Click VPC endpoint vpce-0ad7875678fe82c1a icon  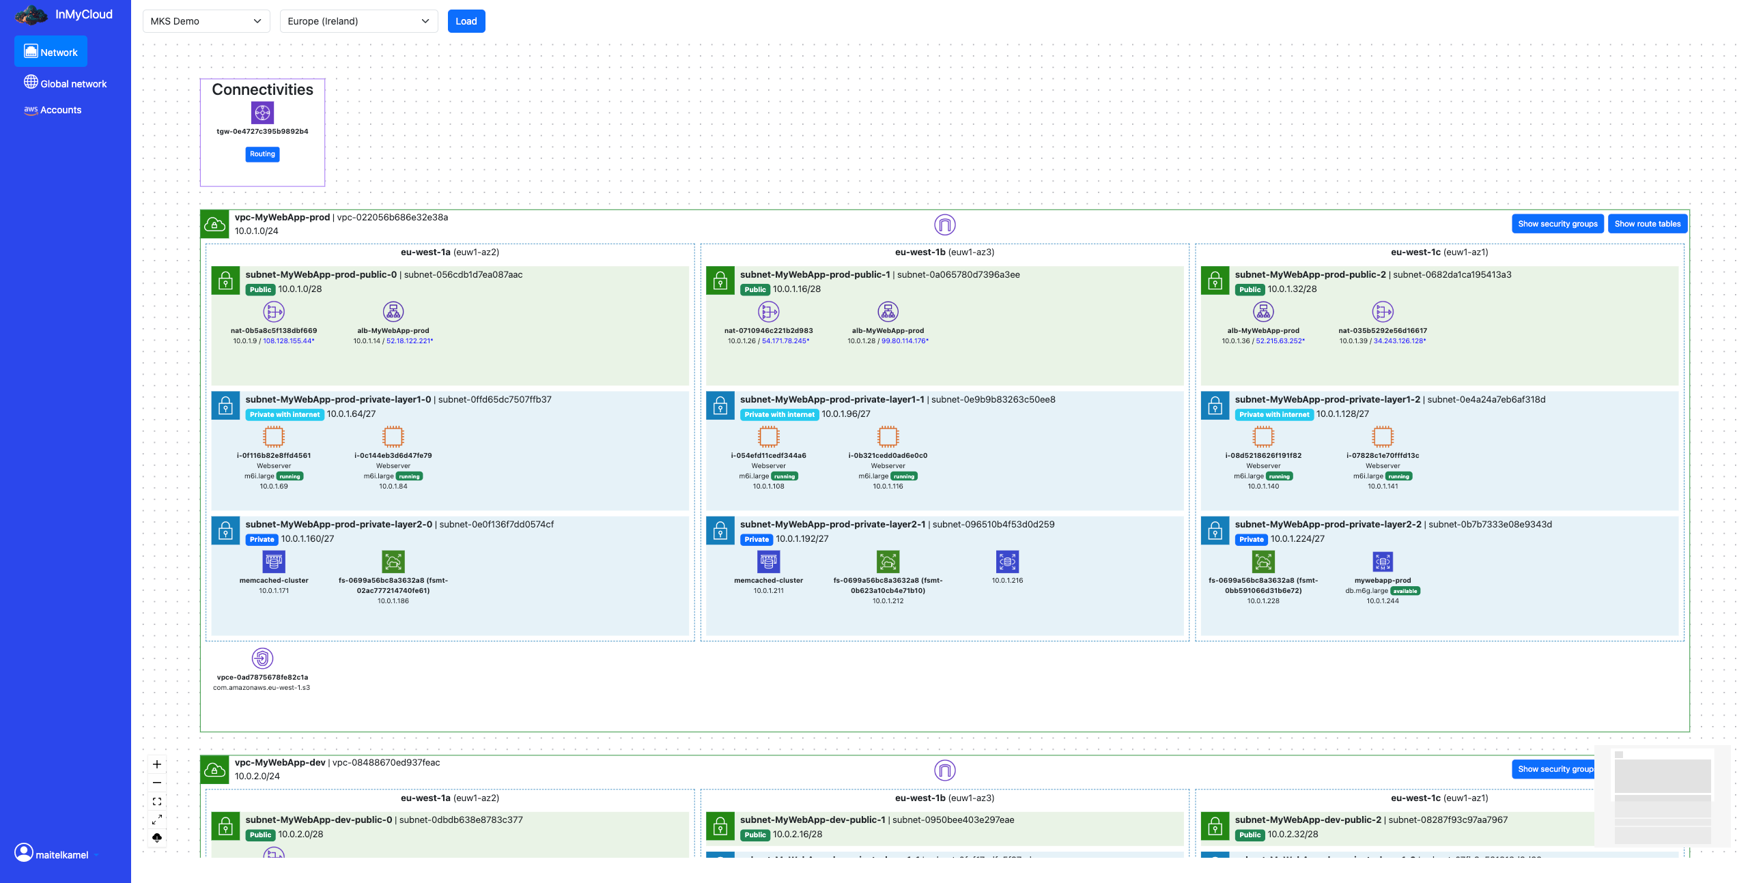coord(262,658)
